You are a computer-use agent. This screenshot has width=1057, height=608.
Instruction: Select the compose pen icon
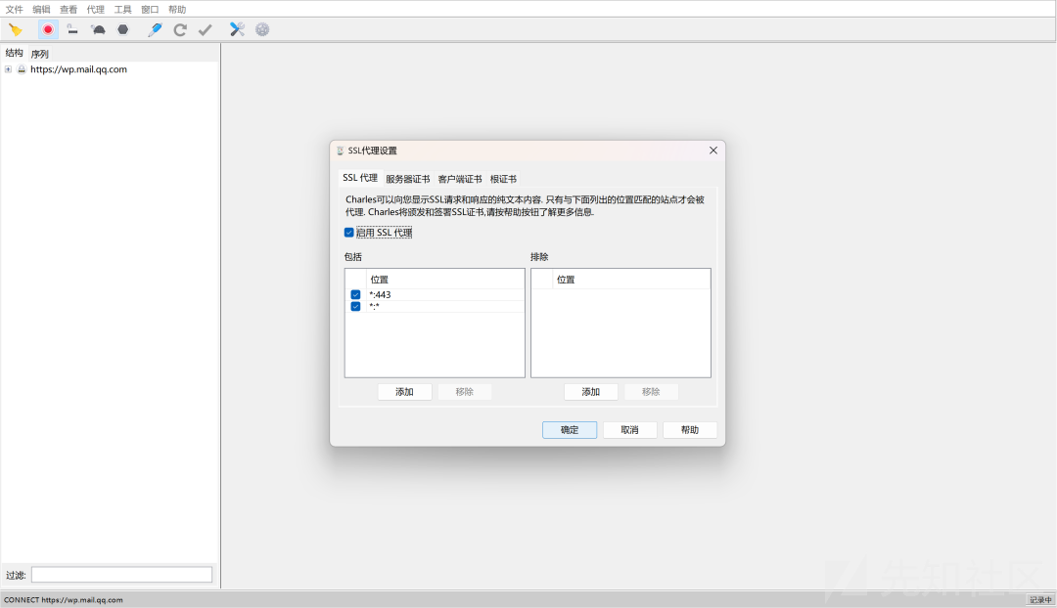pos(155,29)
